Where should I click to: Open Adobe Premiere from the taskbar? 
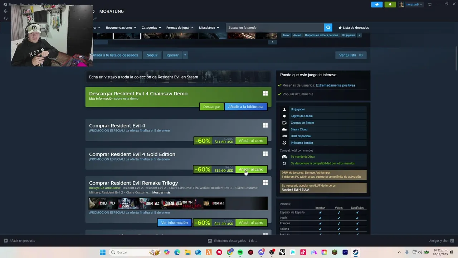click(x=345, y=252)
